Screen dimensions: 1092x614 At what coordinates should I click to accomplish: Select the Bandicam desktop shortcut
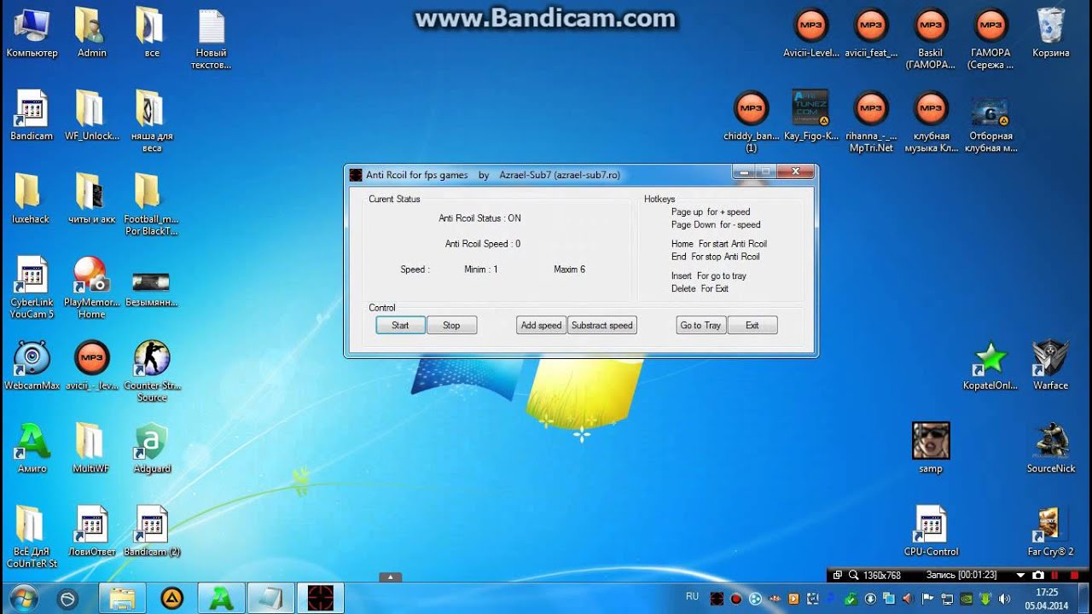click(32, 117)
